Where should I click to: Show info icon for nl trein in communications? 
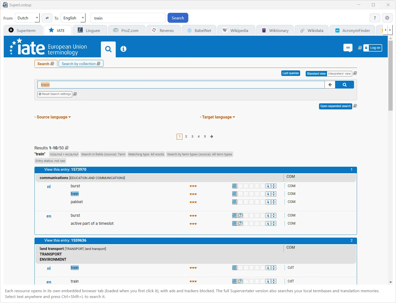[x=268, y=194]
